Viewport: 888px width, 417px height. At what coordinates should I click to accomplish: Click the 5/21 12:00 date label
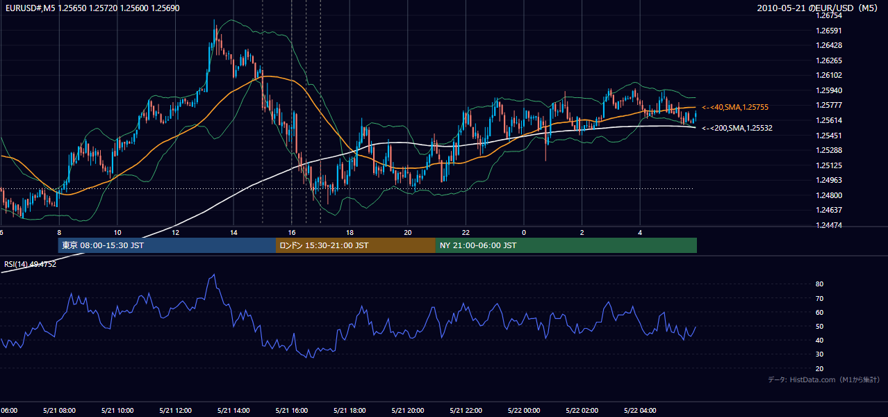176,410
